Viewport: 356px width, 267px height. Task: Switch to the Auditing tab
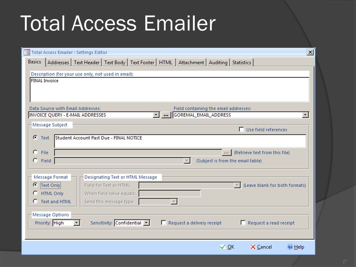coord(218,62)
